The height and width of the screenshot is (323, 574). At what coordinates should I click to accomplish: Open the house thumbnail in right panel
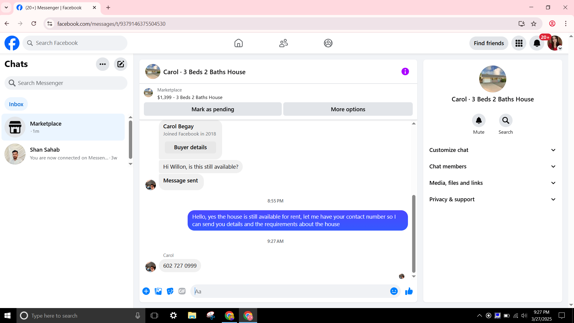492,79
